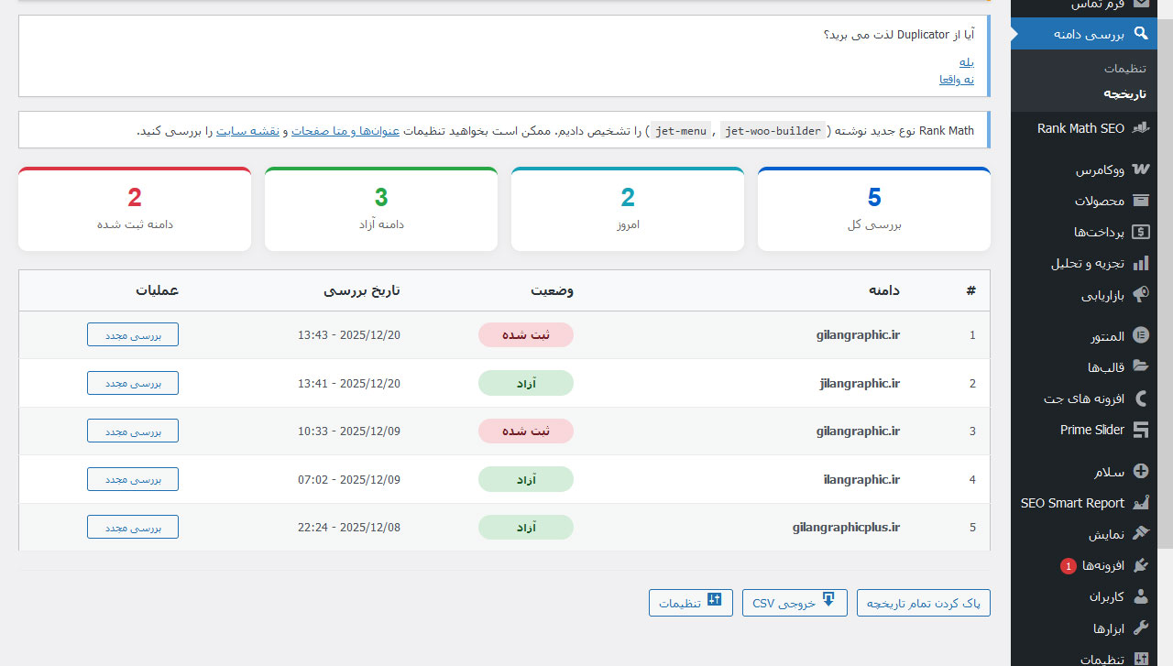
Task: Click the SEO Smart Report chart icon
Action: point(1141,503)
